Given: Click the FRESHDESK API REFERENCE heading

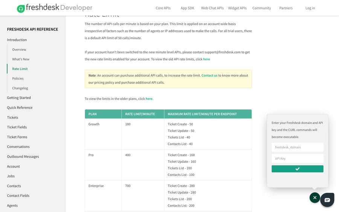Looking at the screenshot, I should click(x=32, y=29).
